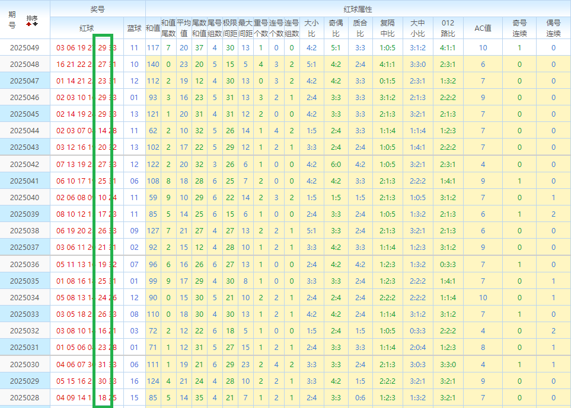571x408 pixels.
Task: Click the 奇号连续 column header
Action: click(519, 28)
